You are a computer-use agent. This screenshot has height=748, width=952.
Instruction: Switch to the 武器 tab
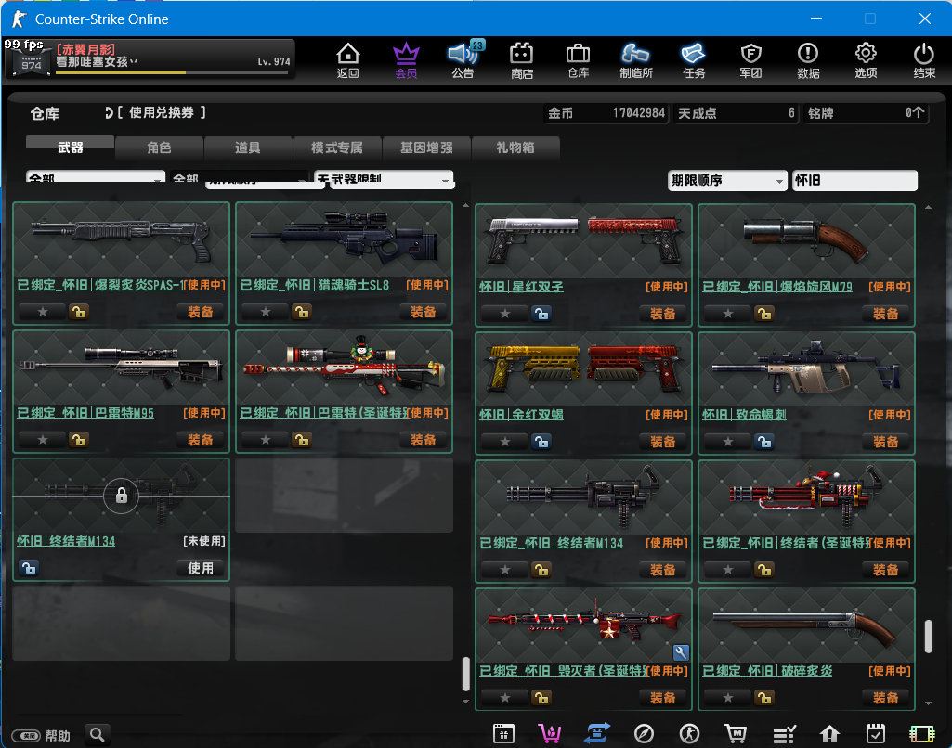(x=70, y=148)
